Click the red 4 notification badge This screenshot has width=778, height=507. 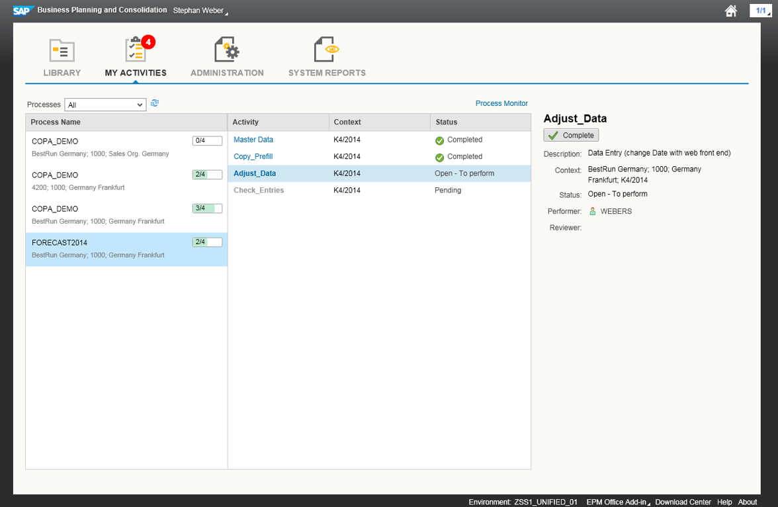click(148, 42)
